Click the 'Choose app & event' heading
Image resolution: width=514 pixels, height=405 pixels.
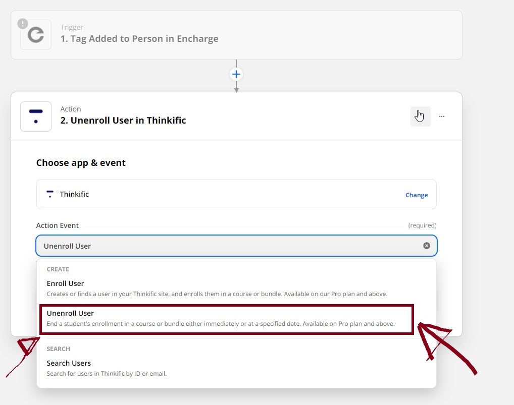[x=81, y=163]
